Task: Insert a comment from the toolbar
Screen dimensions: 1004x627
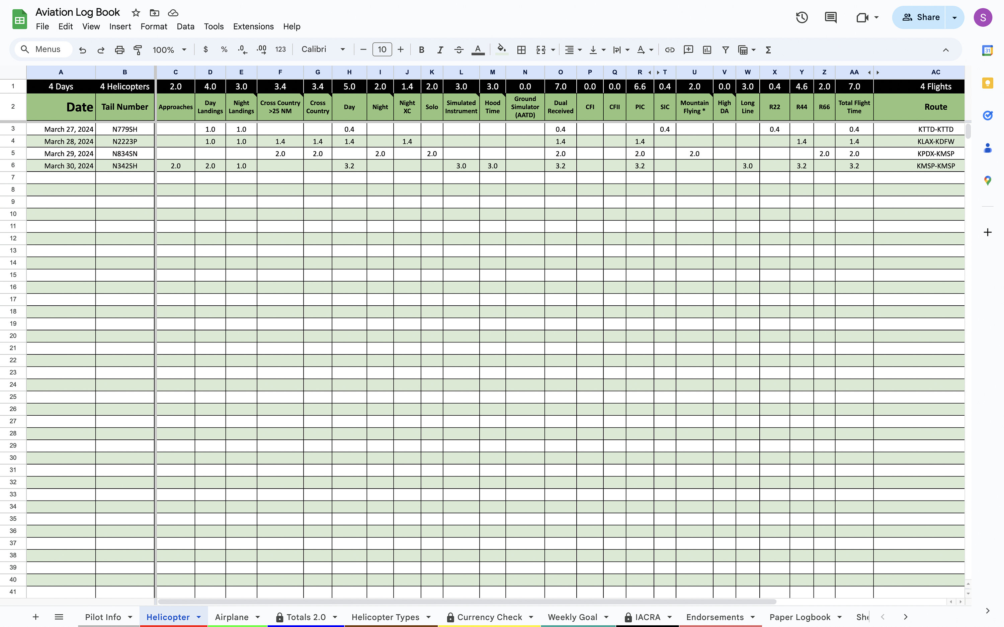Action: [688, 50]
